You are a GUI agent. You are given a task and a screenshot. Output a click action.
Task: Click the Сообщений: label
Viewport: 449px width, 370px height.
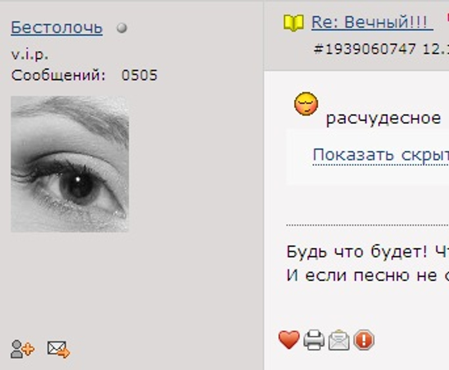click(58, 76)
